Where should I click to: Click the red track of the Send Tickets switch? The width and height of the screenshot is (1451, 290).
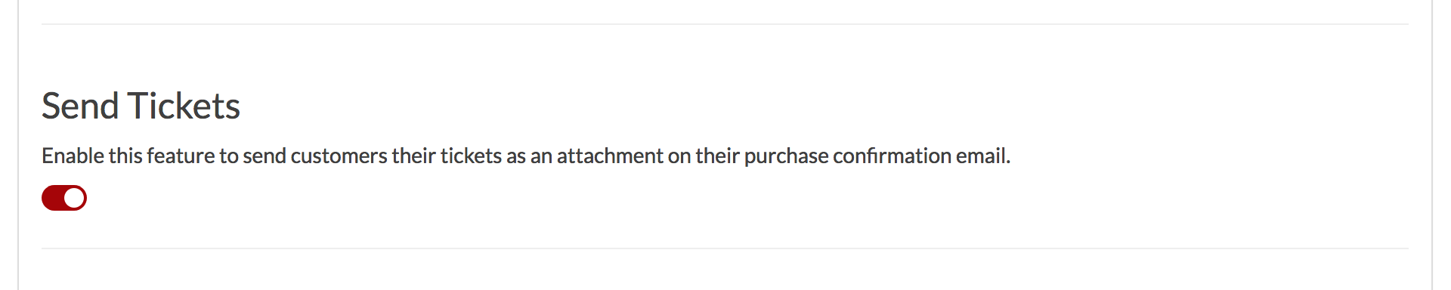52,198
